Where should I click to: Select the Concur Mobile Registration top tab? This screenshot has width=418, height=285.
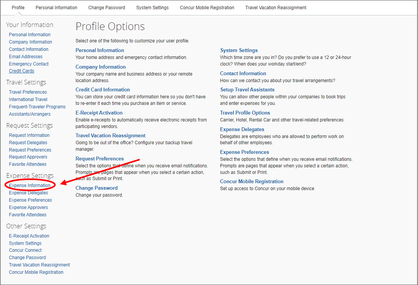click(207, 8)
